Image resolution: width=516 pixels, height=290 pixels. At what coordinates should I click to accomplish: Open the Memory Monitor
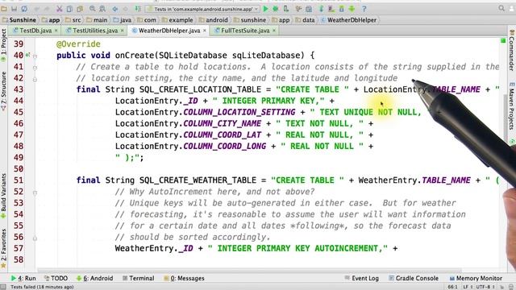476,278
